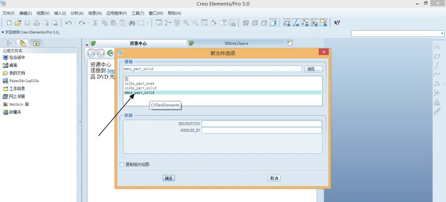Image resolution: width=446 pixels, height=202 pixels.
Task: Open the selection box tool dropdown arrow
Action: (x=148, y=23)
